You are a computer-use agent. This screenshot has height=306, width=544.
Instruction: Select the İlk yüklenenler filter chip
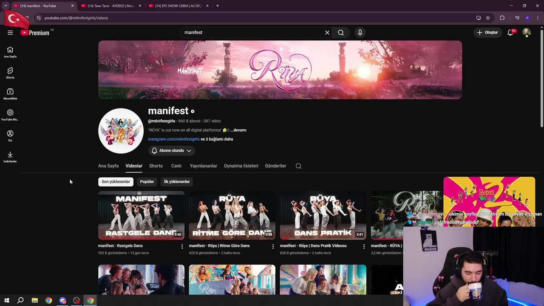[x=177, y=182]
